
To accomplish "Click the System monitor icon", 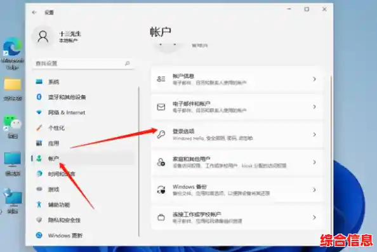I will 39,82.
